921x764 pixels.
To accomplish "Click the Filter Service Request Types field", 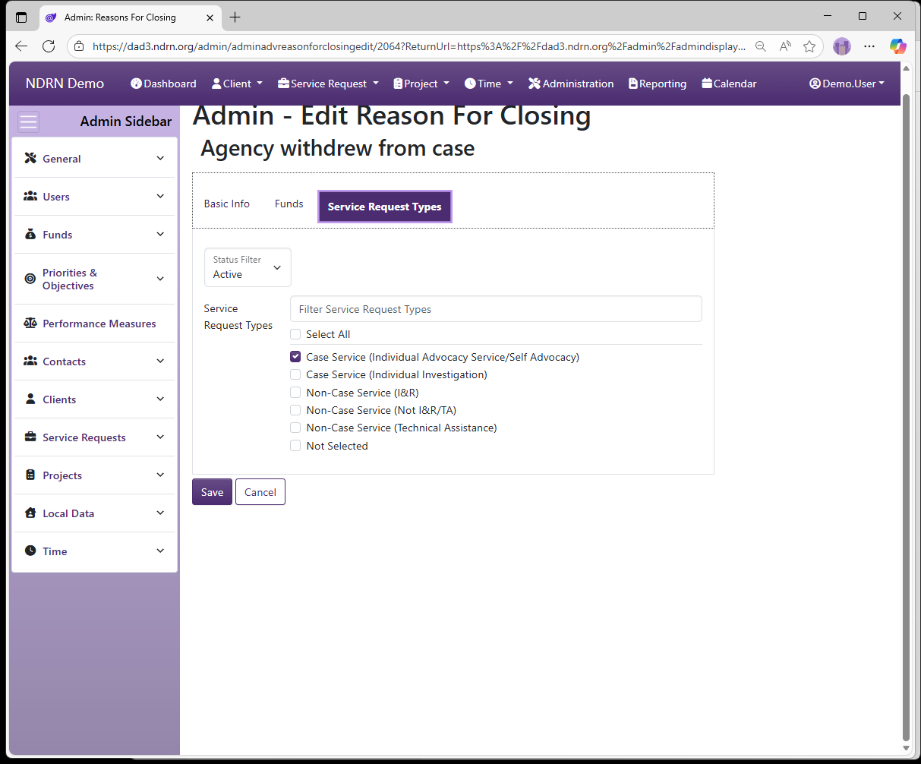I will (496, 309).
